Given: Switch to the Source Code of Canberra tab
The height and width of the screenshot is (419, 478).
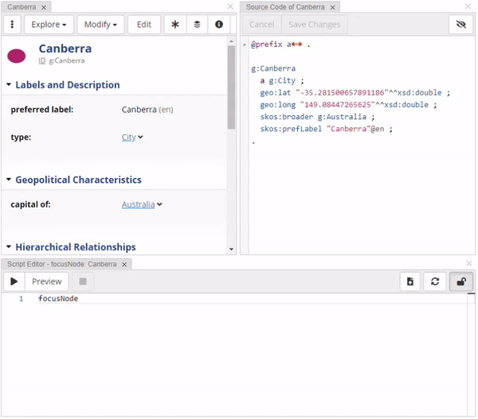Looking at the screenshot, I should click(284, 7).
